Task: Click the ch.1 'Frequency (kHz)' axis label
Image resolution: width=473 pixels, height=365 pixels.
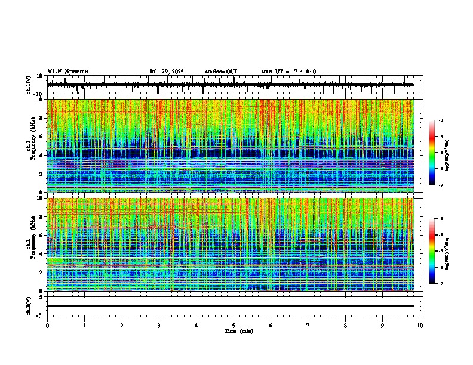Action: [33, 139]
